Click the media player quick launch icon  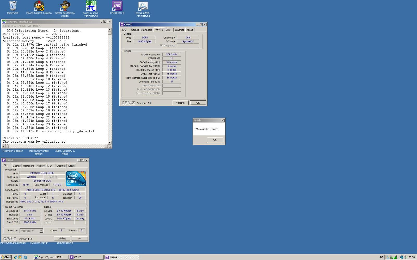[20, 257]
